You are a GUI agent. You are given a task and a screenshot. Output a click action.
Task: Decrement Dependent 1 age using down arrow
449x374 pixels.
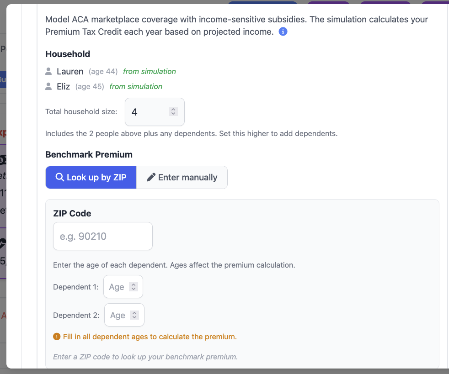pos(133,289)
